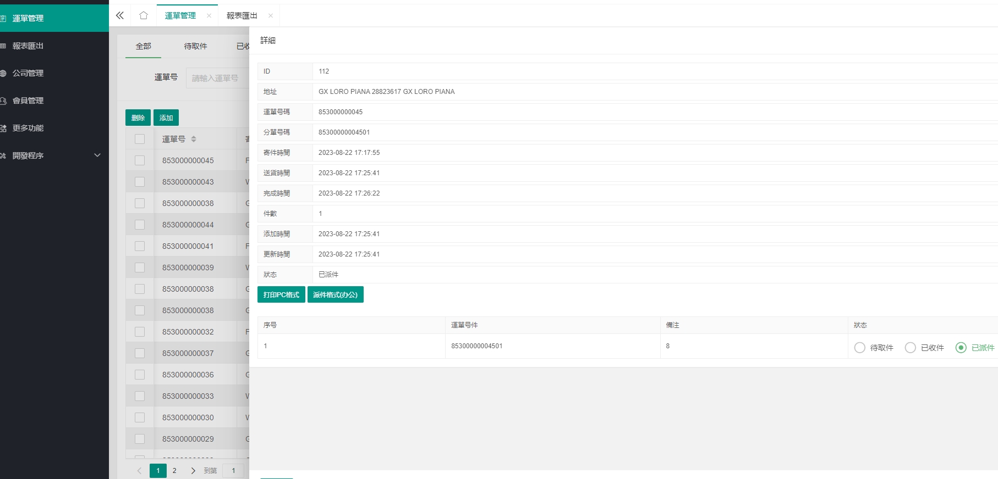Open 公司管理 in sidebar
998x479 pixels.
click(54, 73)
